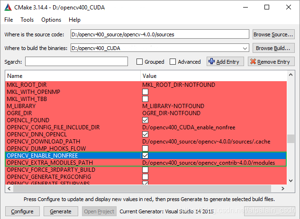The width and height of the screenshot is (300, 219).
Task: Select the OPENCV_DOWNLOAD_PATH entry
Action: pyautogui.click(x=44, y=142)
